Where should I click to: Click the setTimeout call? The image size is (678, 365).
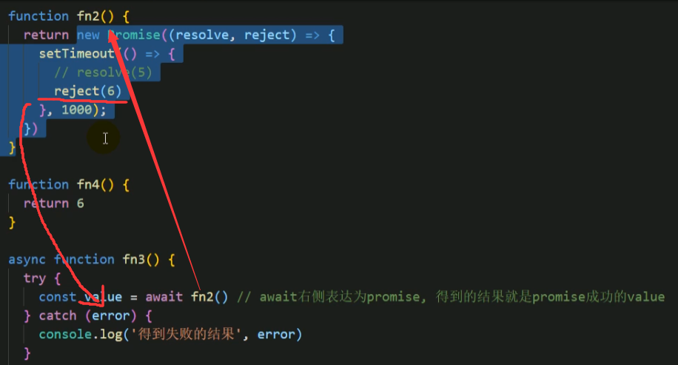[x=76, y=53]
